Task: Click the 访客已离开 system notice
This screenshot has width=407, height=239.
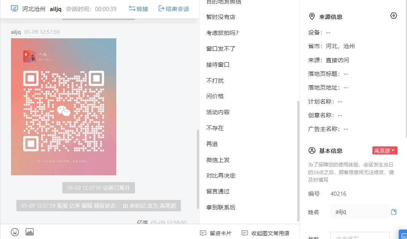Action: 99,188
